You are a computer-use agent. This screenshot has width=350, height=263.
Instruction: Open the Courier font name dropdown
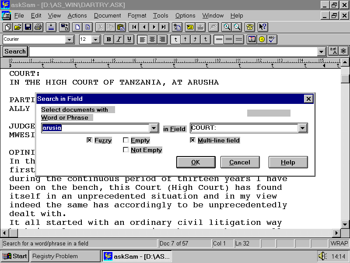(x=69, y=39)
